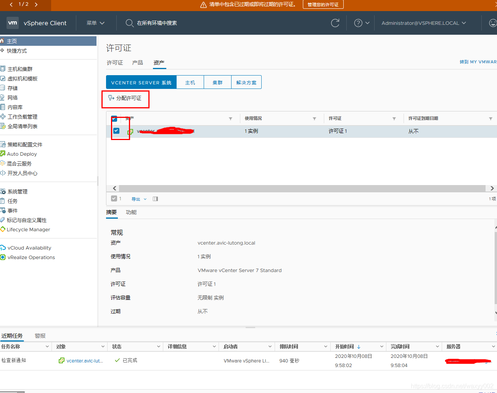The width and height of the screenshot is (497, 393).
Task: Click the column chooser icon
Action: tap(155, 199)
